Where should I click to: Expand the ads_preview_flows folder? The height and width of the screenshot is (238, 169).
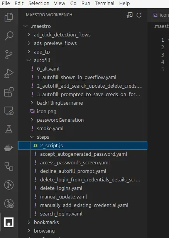click(x=29, y=43)
